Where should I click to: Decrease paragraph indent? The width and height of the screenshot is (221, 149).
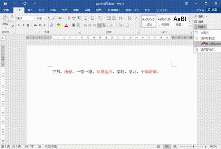(109, 18)
